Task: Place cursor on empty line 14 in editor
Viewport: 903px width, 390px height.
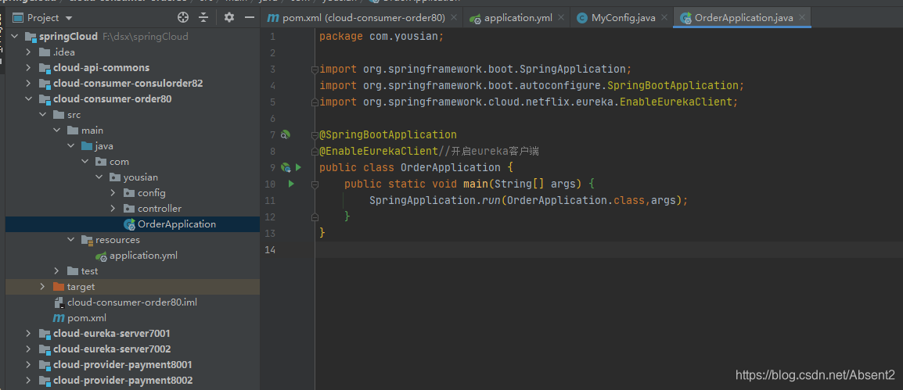Action: point(581,249)
